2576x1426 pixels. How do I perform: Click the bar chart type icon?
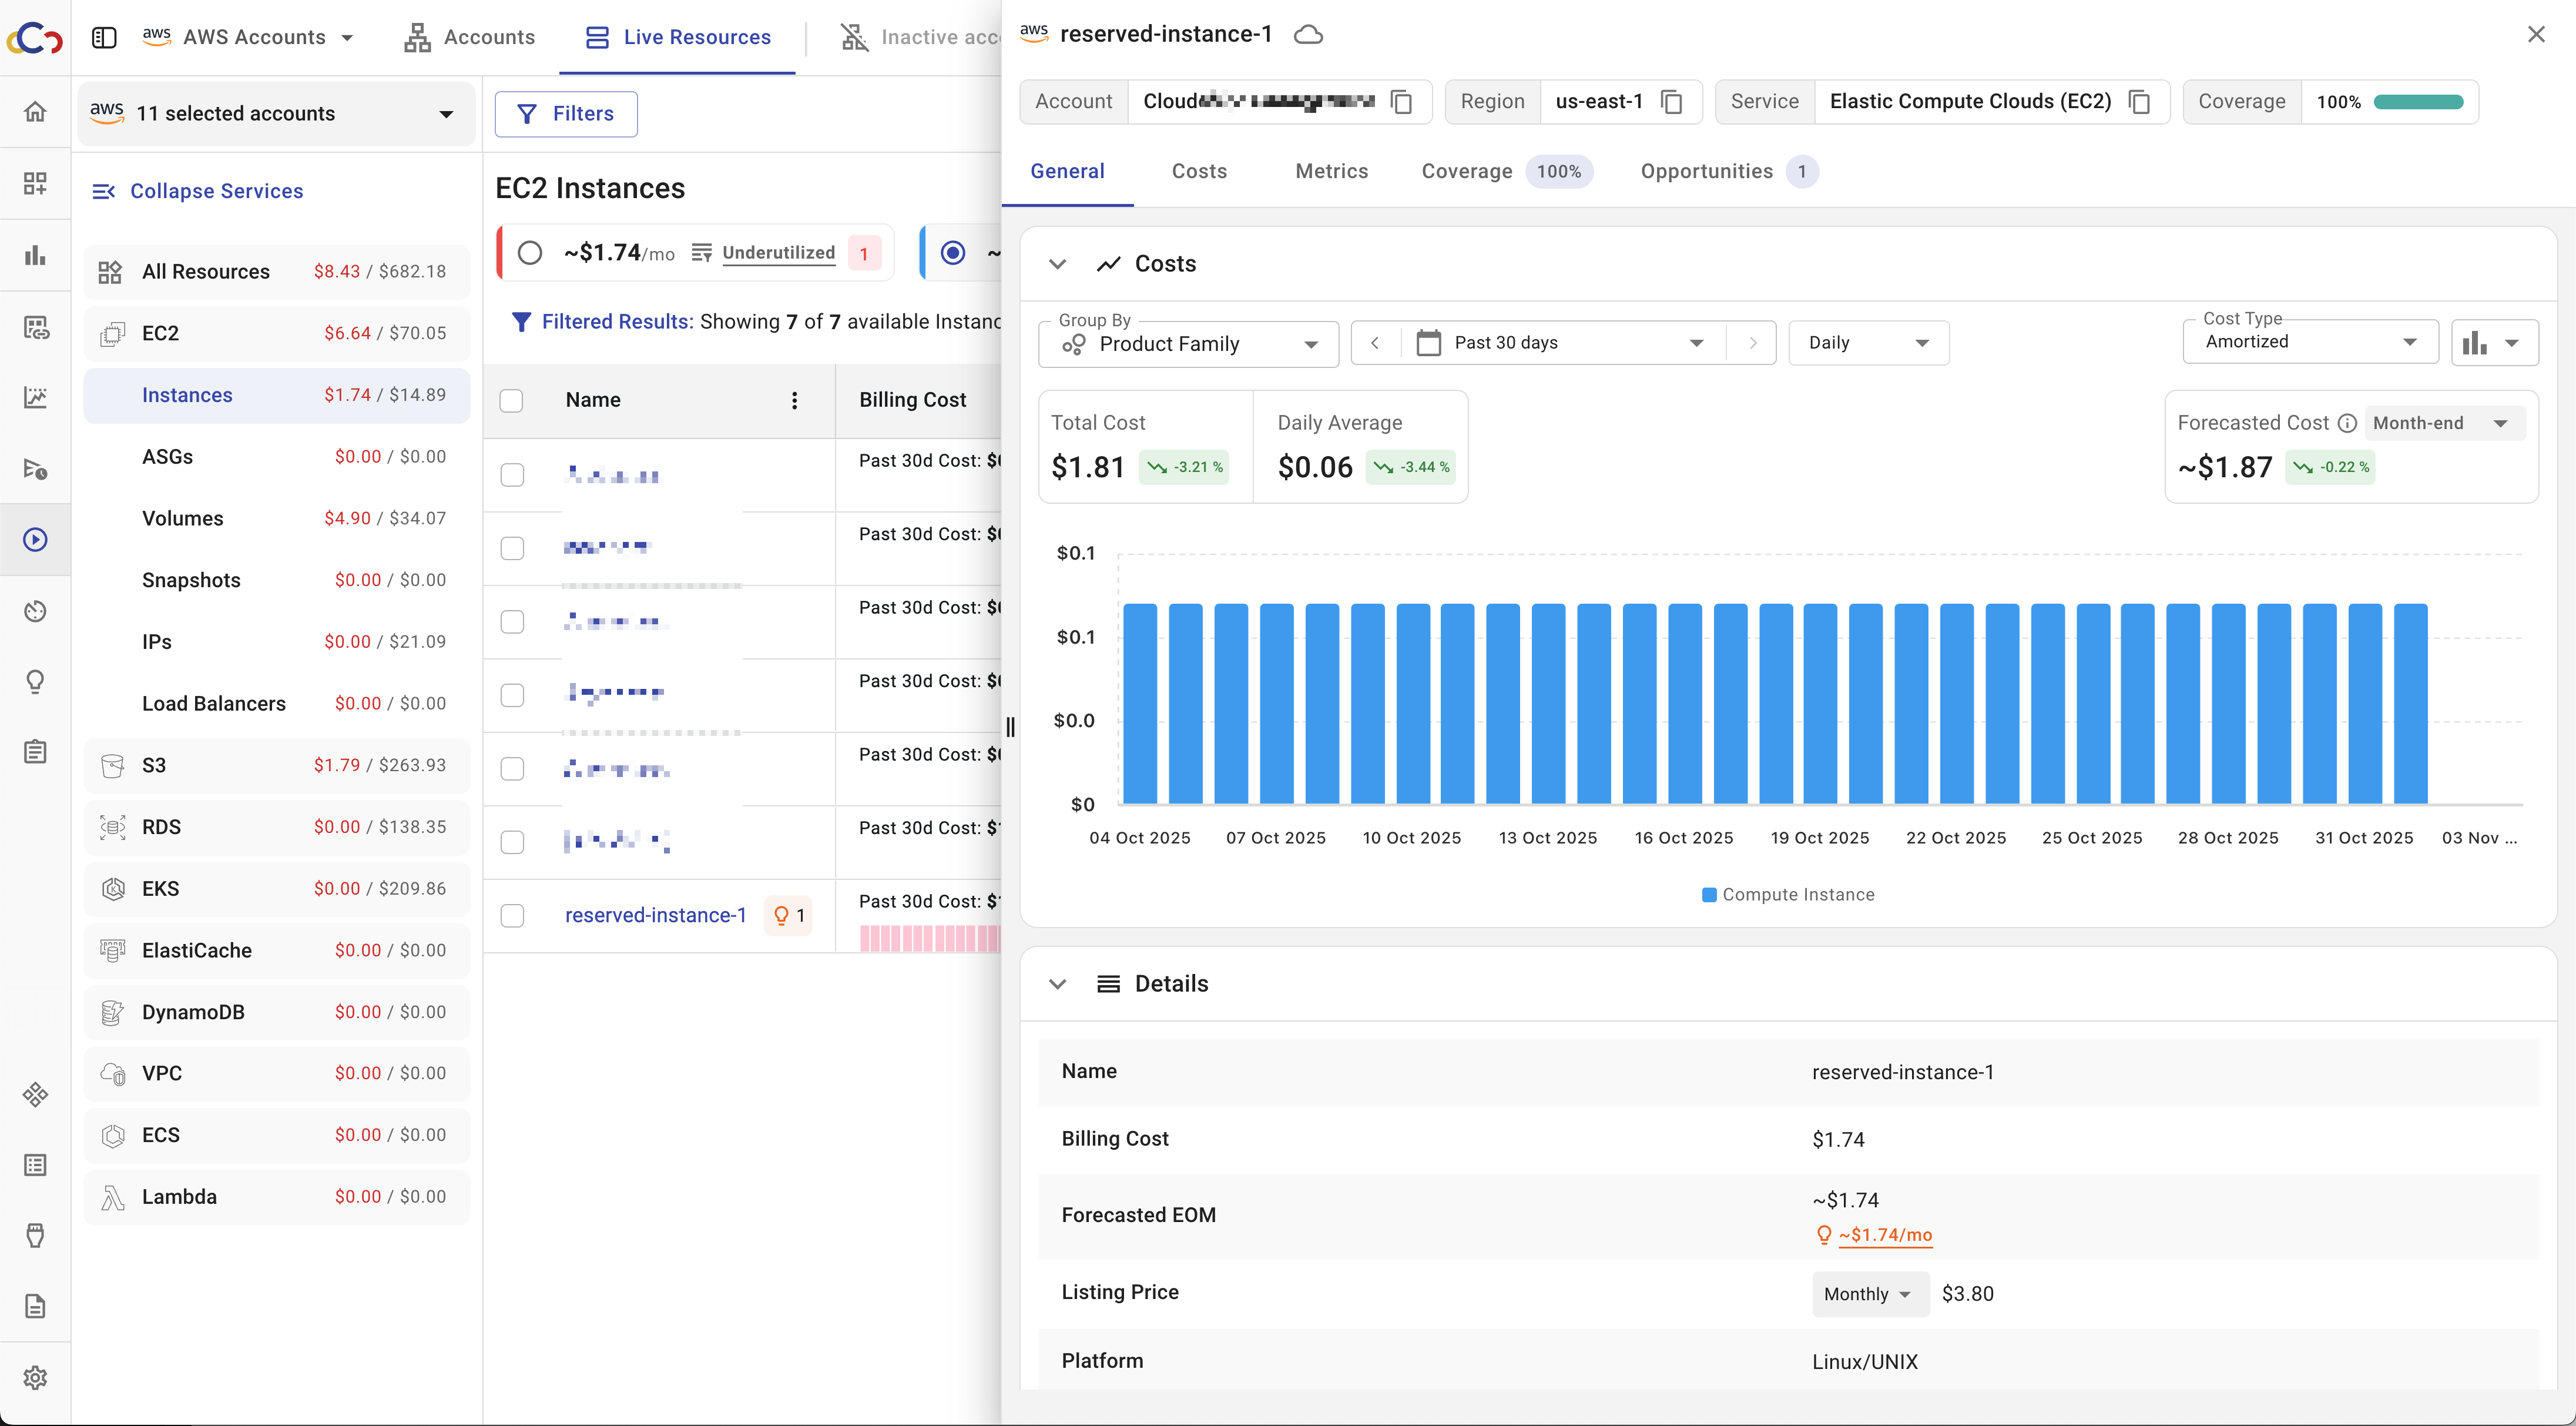2475,343
